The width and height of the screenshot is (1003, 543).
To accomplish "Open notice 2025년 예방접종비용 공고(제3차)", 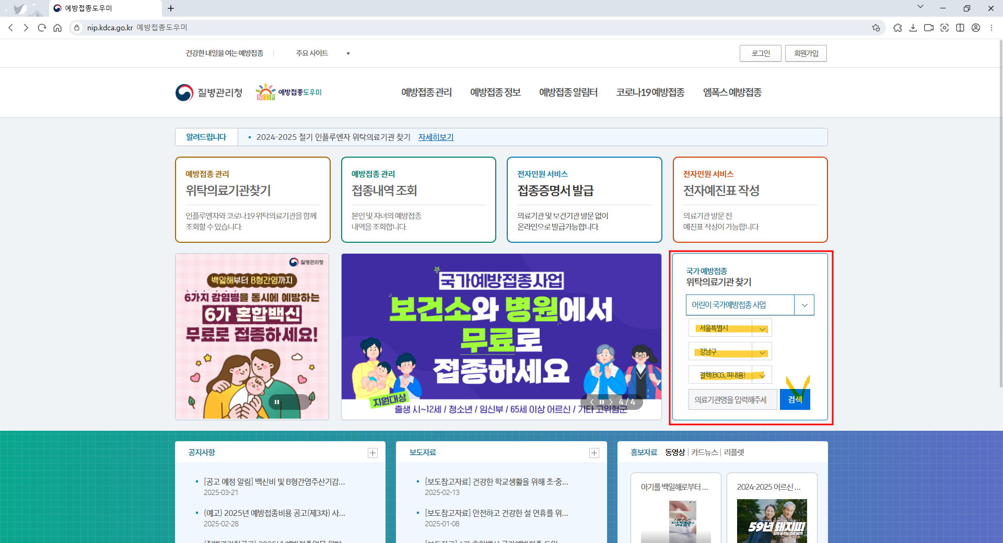I will point(275,513).
